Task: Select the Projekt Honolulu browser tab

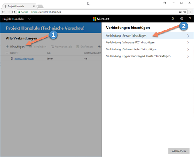Action: pos(19,6)
